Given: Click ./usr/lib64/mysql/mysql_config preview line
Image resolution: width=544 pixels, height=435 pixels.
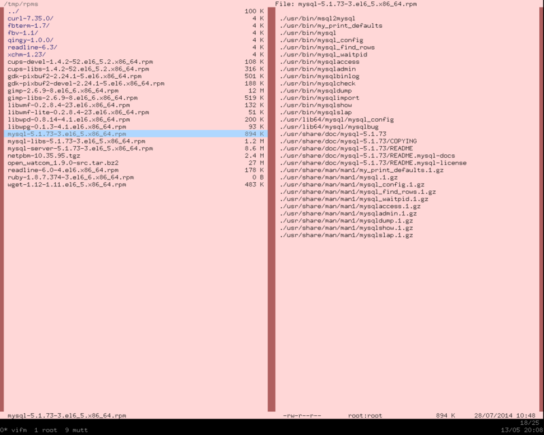Looking at the screenshot, I should click(337, 120).
